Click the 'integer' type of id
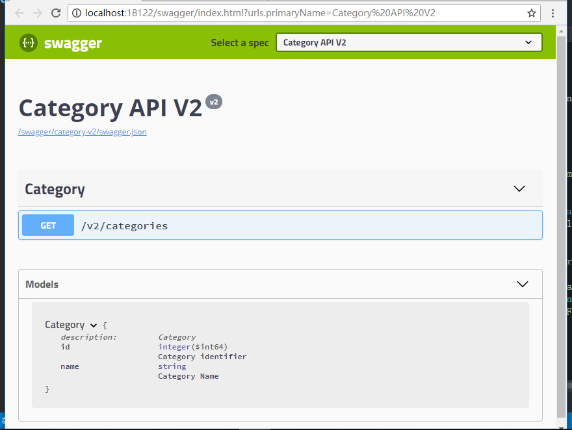The height and width of the screenshot is (430, 572). click(x=174, y=347)
